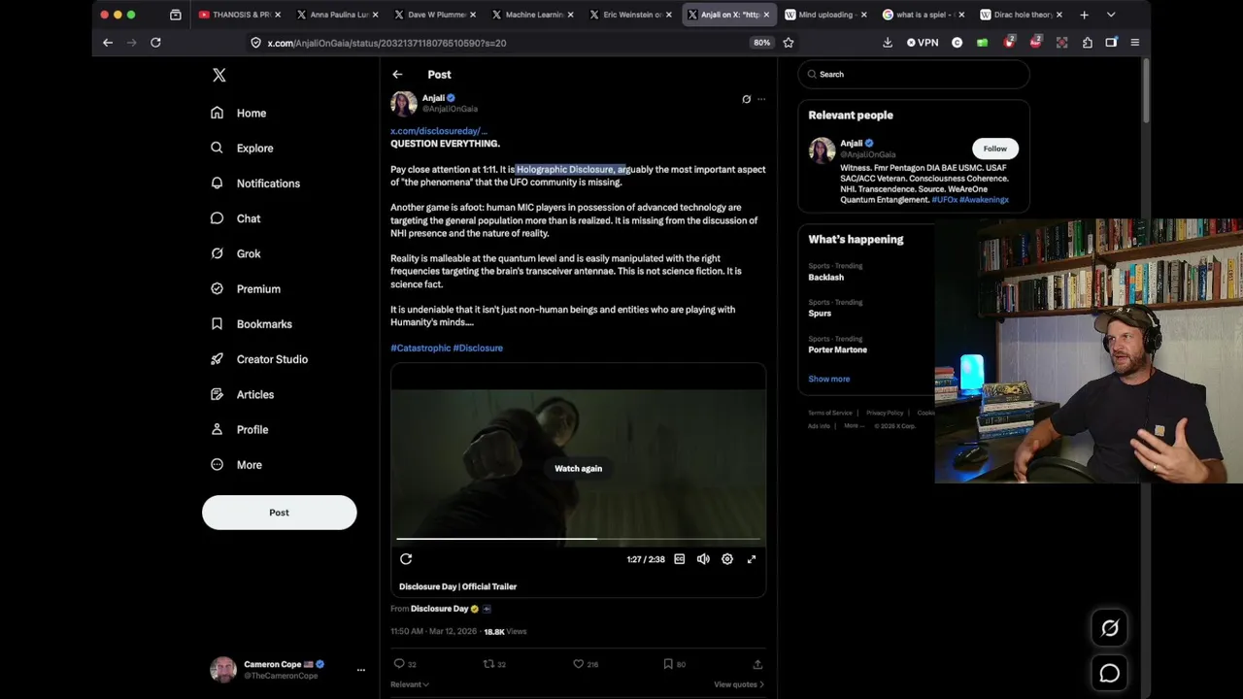Open the Disclosure Day source account
1243x699 pixels.
click(439, 609)
